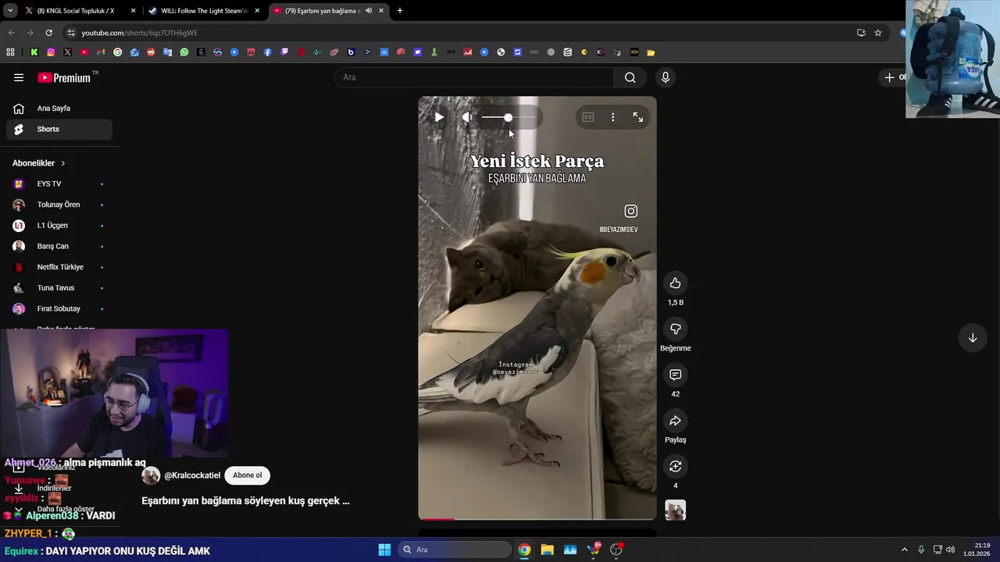Open the Reddit bookmark icon
The width and height of the screenshot is (1000, 562).
coord(151,52)
